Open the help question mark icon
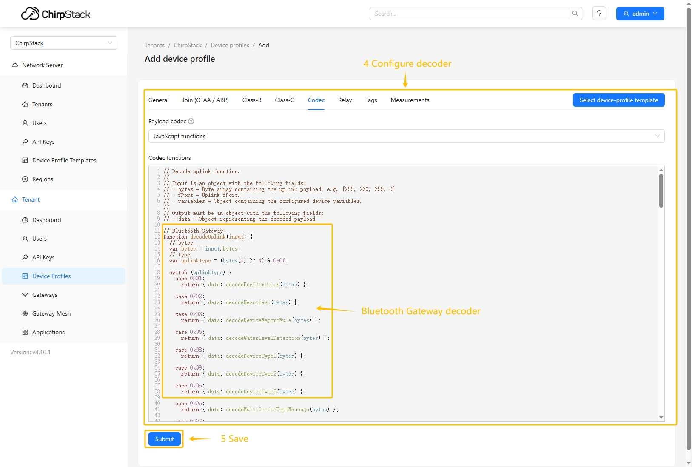The image size is (692, 467). 599,14
